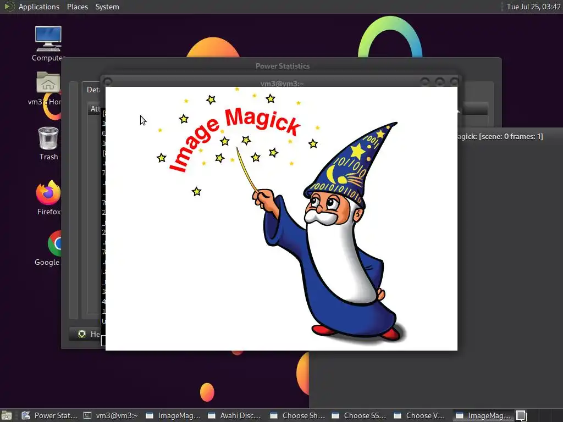Screen dimensions: 563x422
Task: Click the Help button in Power Statistics
Action: [85, 334]
